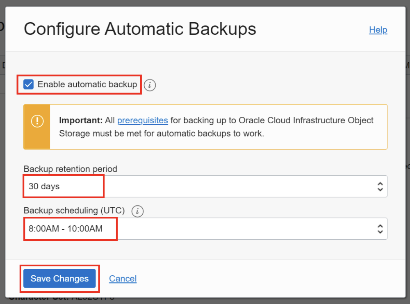410x304 pixels.
Task: Show info for Backup scheduling (UTC)
Action: click(138, 211)
